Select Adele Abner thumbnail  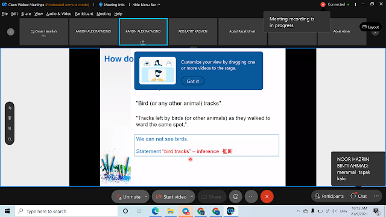[342, 32]
